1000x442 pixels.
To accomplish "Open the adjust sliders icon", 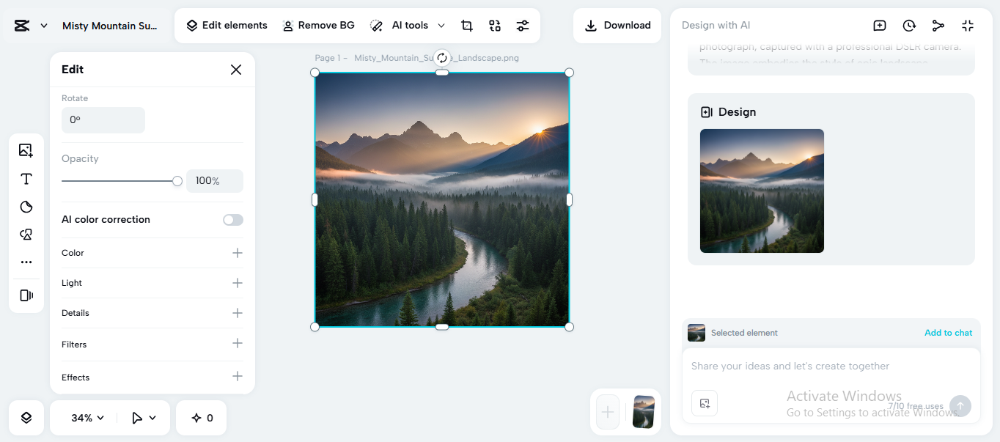I will 523,26.
